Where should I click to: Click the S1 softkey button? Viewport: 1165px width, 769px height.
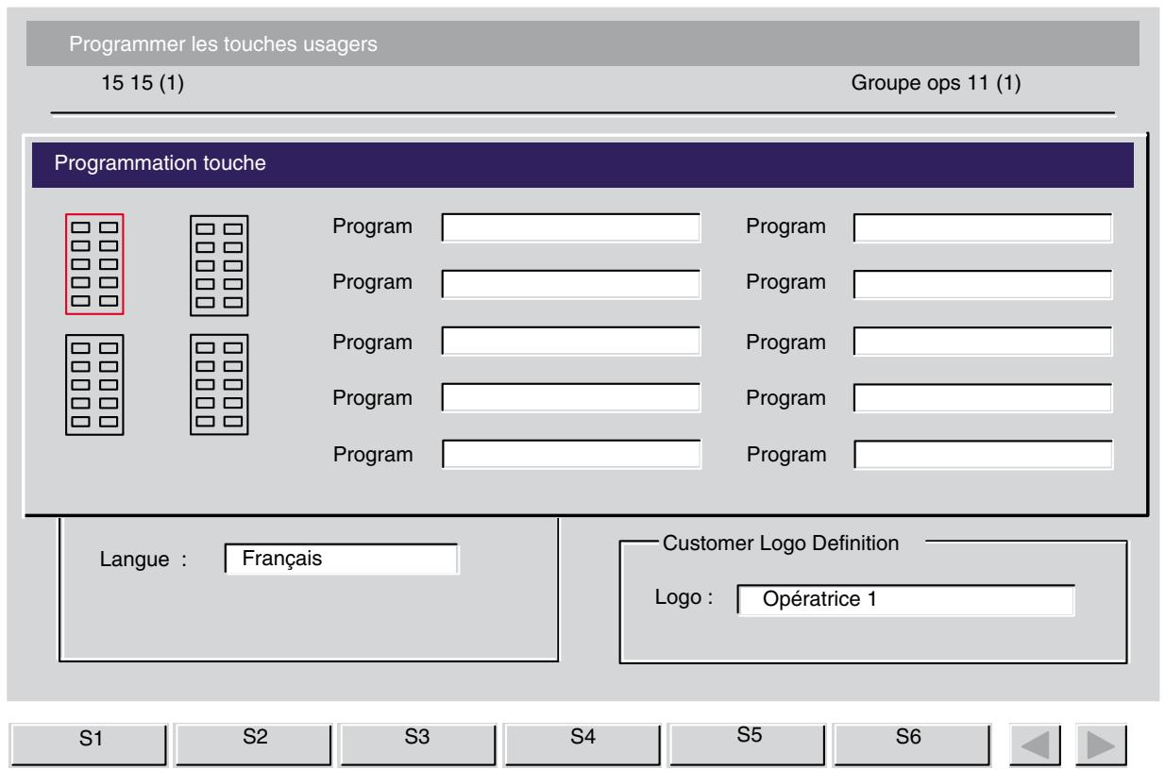(x=91, y=744)
